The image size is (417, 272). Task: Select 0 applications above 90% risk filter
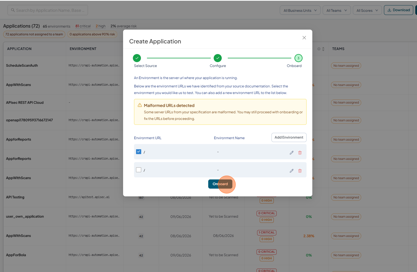(92, 34)
